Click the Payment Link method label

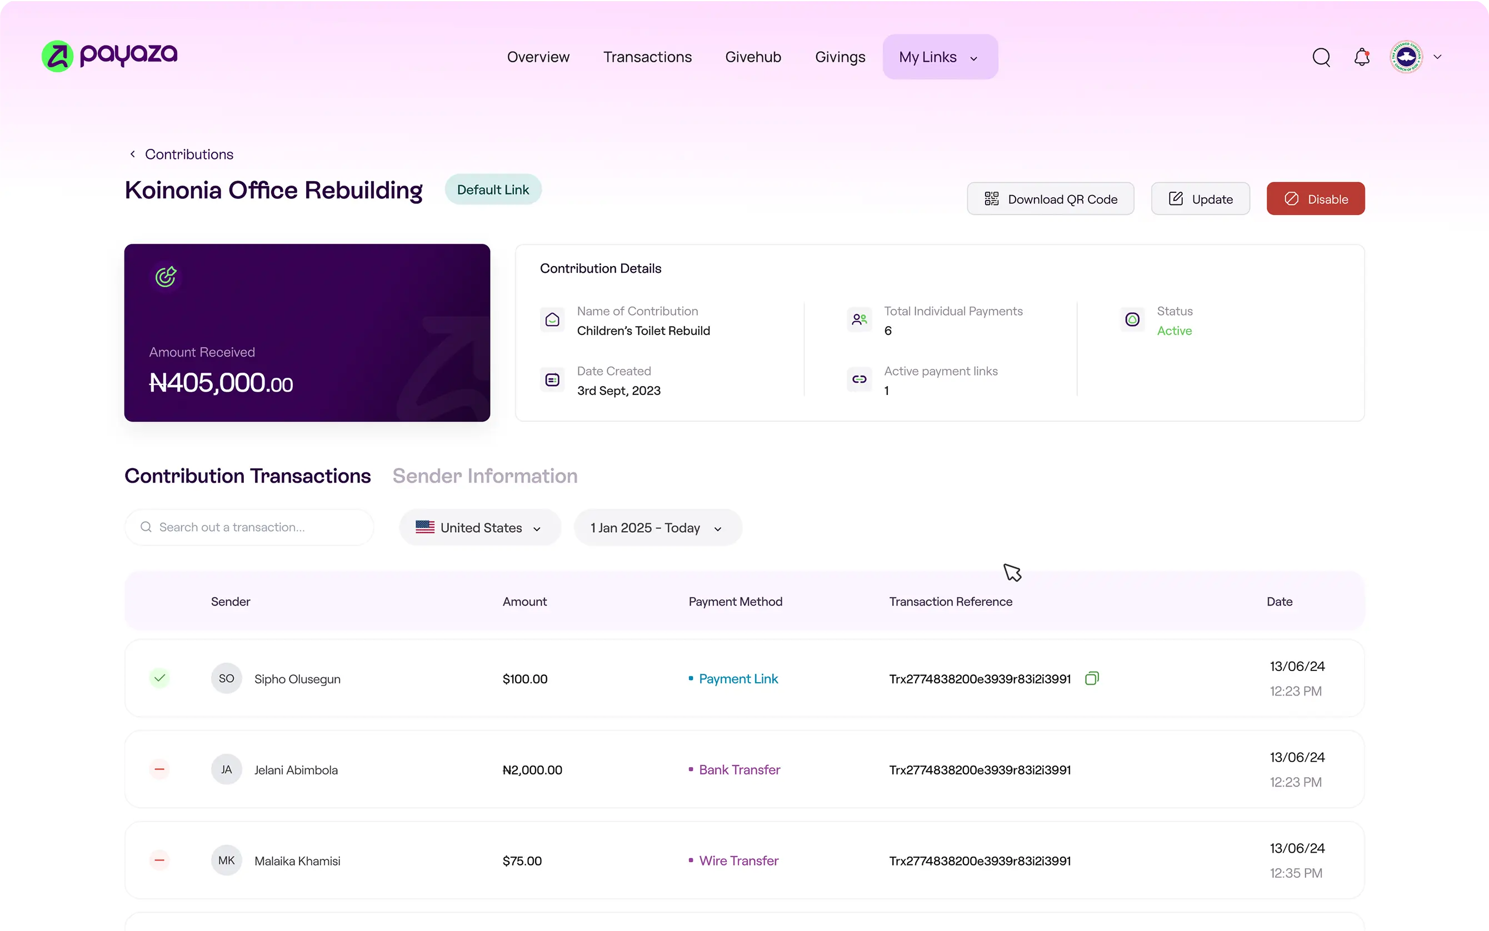[738, 679]
